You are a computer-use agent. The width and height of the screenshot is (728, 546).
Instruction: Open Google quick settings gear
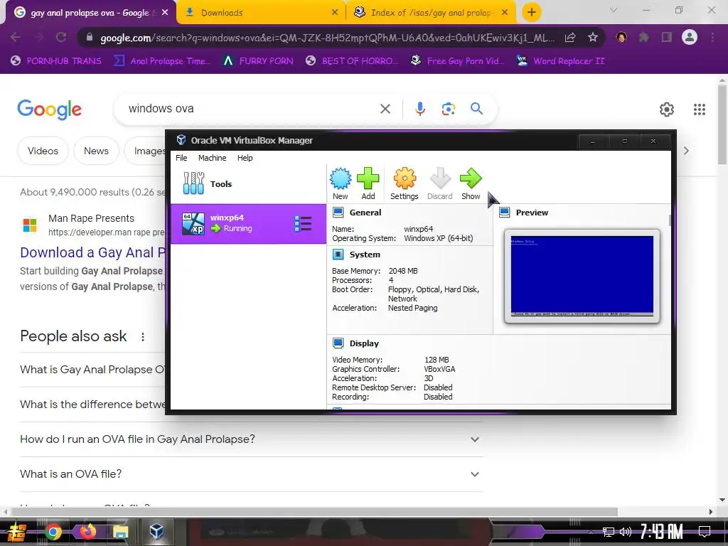click(667, 109)
